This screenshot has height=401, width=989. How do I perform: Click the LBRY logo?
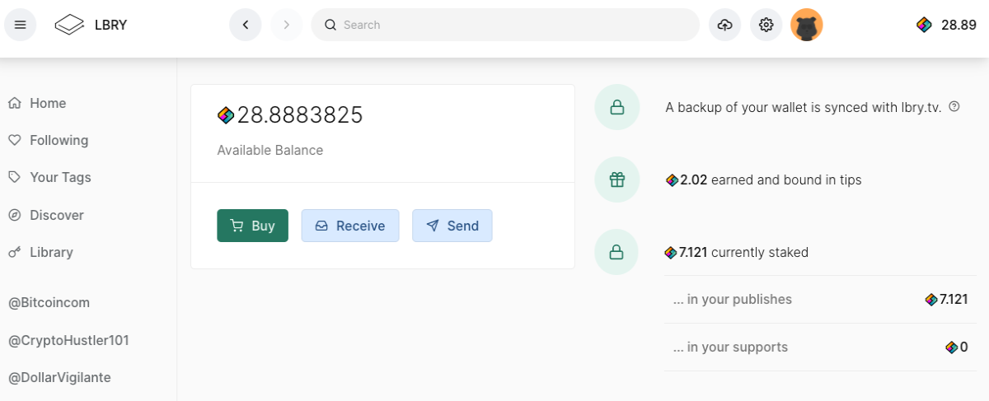[x=91, y=25]
